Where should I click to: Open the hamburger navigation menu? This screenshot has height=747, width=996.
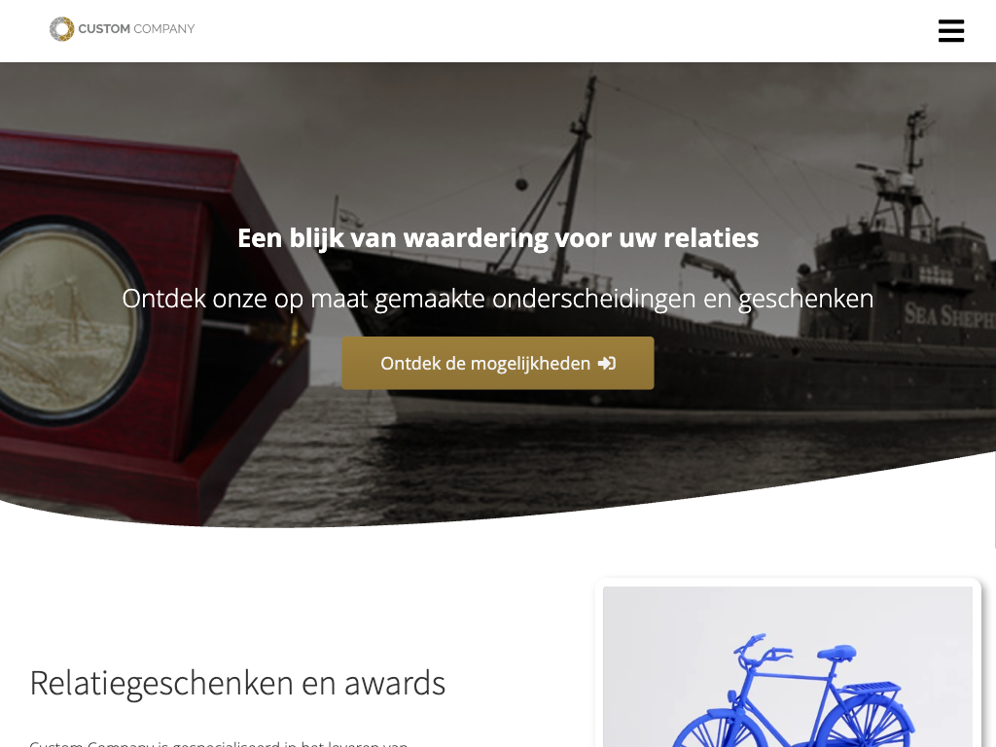pos(951,30)
